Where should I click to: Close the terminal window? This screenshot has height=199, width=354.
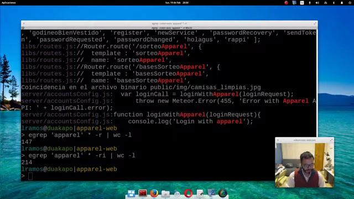pos(24,23)
